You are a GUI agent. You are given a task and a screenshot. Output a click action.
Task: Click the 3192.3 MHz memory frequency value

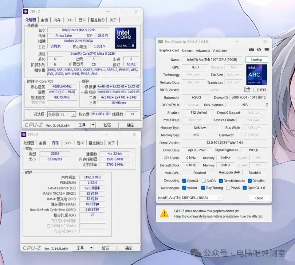coord(92,177)
